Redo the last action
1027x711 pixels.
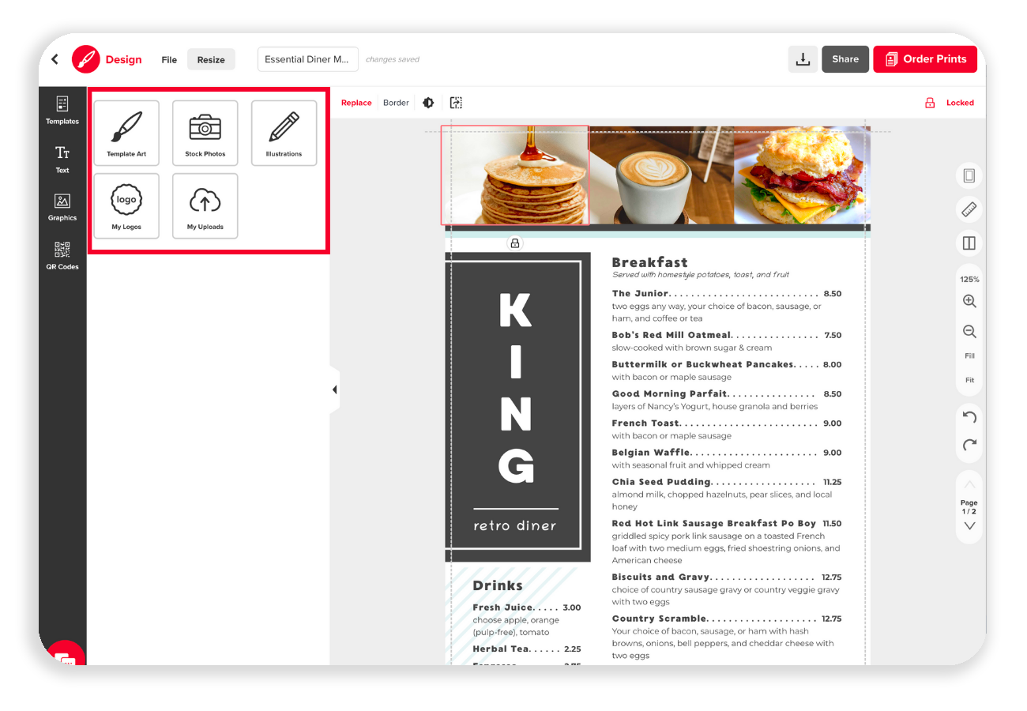coord(969,445)
